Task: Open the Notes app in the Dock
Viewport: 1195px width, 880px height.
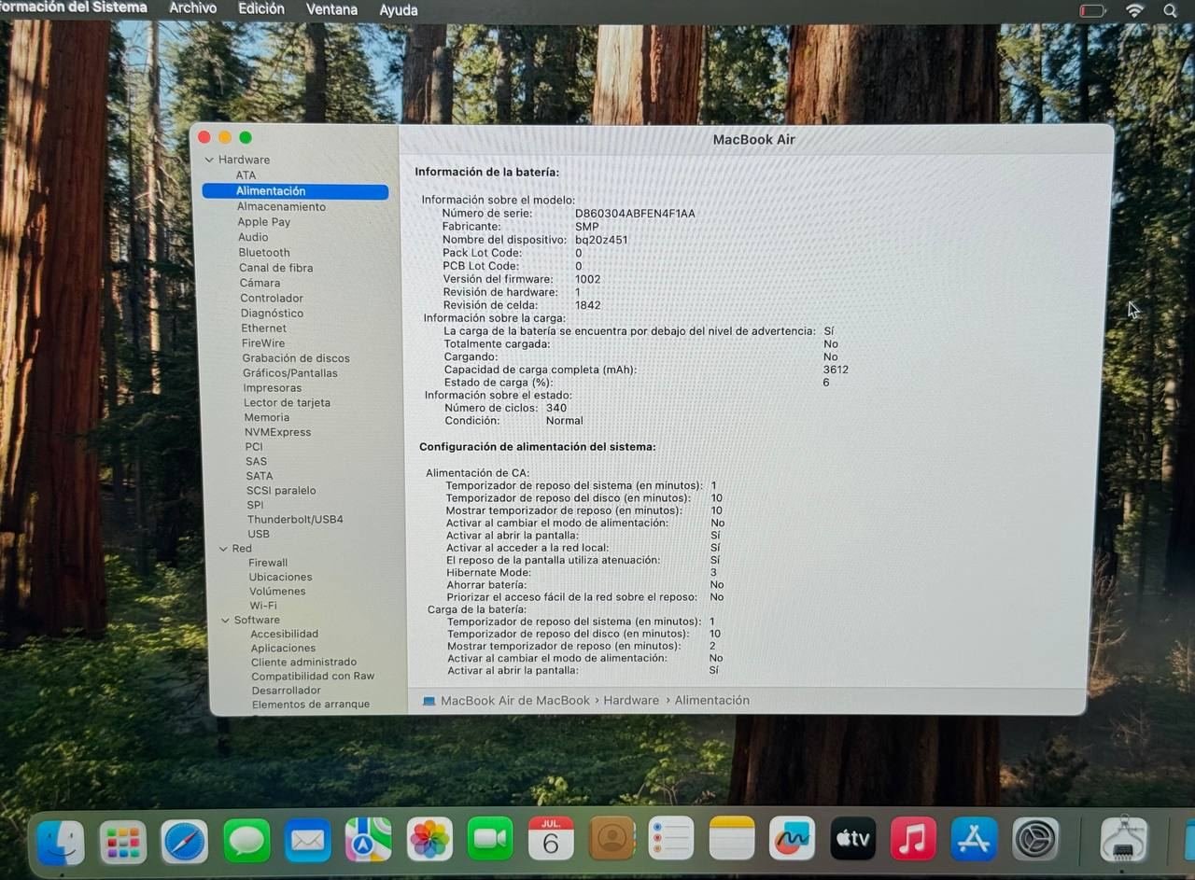Action: tap(732, 839)
